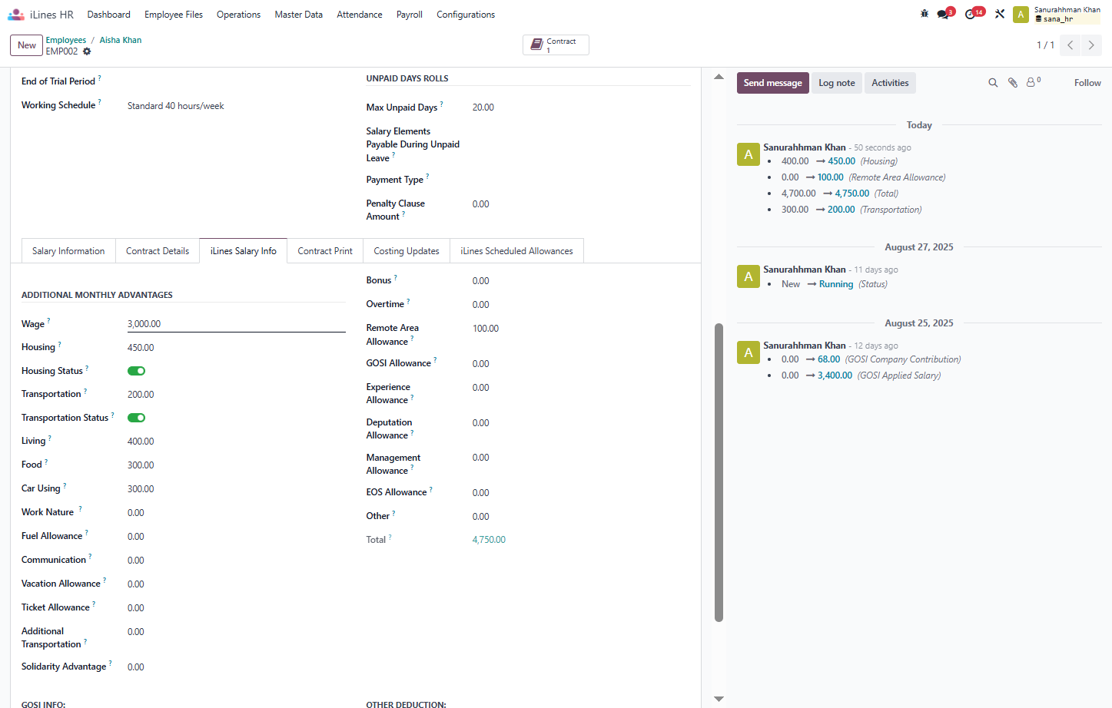Screen dimensions: 1112x708
Task: Switch to the Contract Details tab
Action: (158, 251)
